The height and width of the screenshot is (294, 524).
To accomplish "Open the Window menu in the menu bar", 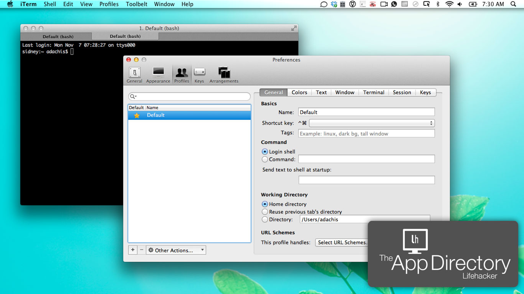I will coord(164,4).
